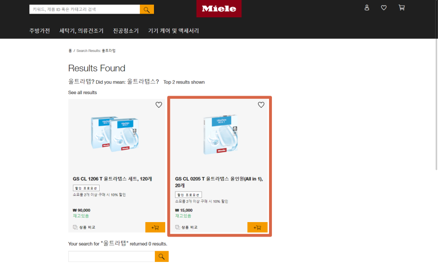The height and width of the screenshot is (268, 438).
Task: Add GS CL 0205 T to wishlist
Action: pyautogui.click(x=261, y=105)
